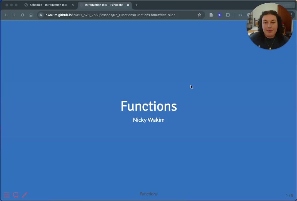View site information icon in address bar
The image size is (297, 201).
[x=41, y=15]
